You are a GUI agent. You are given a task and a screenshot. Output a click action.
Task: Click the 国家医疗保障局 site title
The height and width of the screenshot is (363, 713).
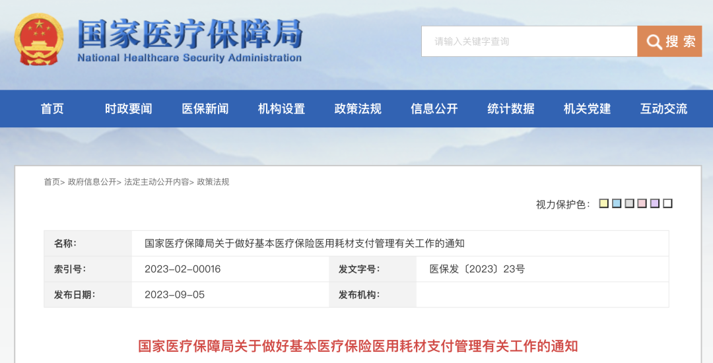click(189, 34)
